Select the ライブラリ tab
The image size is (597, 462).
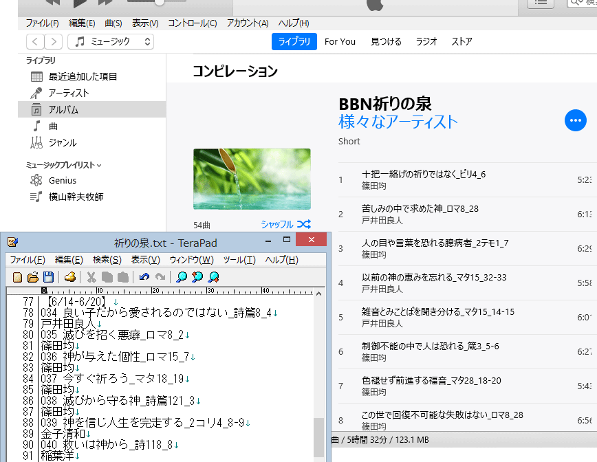click(x=294, y=41)
